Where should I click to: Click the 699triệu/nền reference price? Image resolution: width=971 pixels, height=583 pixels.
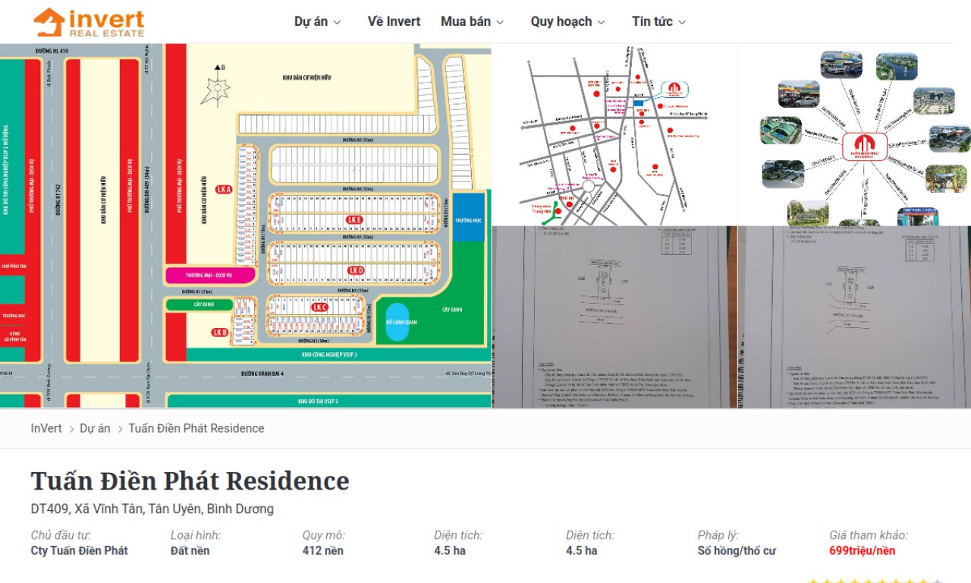[x=863, y=550]
